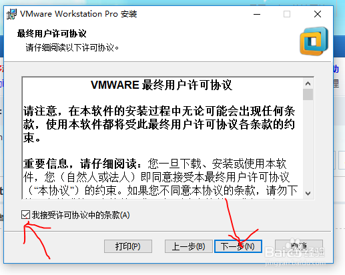Click the VMWARE 最终用户许可协议 title in the license box
The height and width of the screenshot is (275, 345).
(161, 85)
